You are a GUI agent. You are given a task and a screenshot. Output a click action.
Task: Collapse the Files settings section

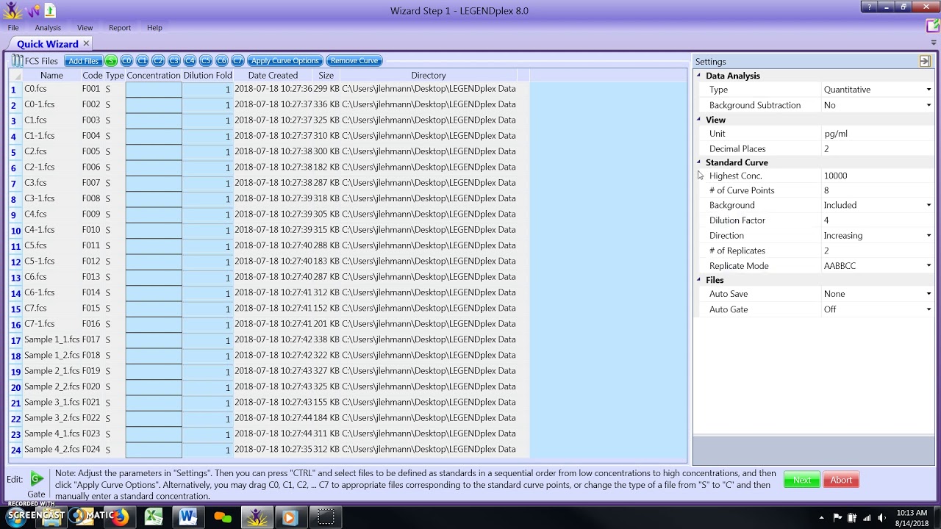[x=699, y=280]
